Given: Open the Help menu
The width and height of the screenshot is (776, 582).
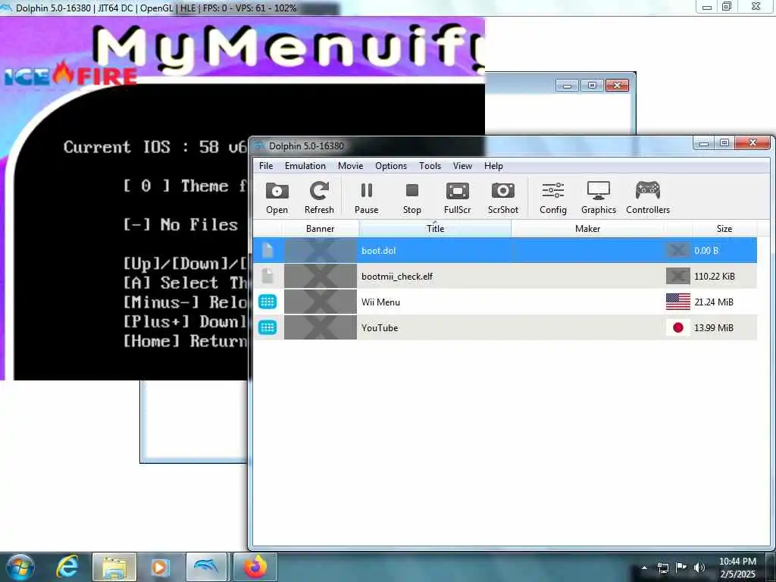Looking at the screenshot, I should (x=493, y=166).
